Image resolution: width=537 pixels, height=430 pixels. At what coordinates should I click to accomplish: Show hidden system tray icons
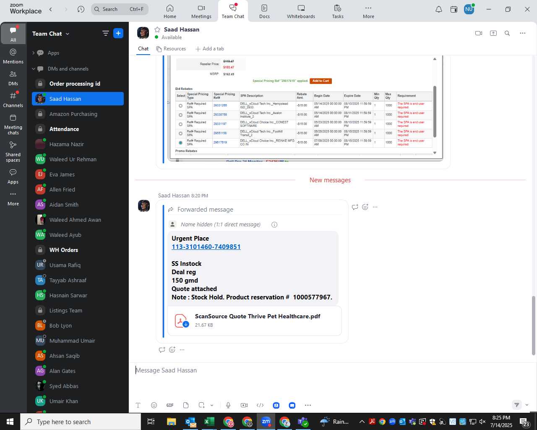click(x=362, y=422)
